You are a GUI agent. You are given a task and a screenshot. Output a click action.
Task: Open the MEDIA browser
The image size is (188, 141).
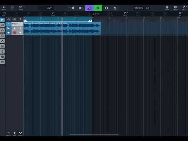pos(4,8)
